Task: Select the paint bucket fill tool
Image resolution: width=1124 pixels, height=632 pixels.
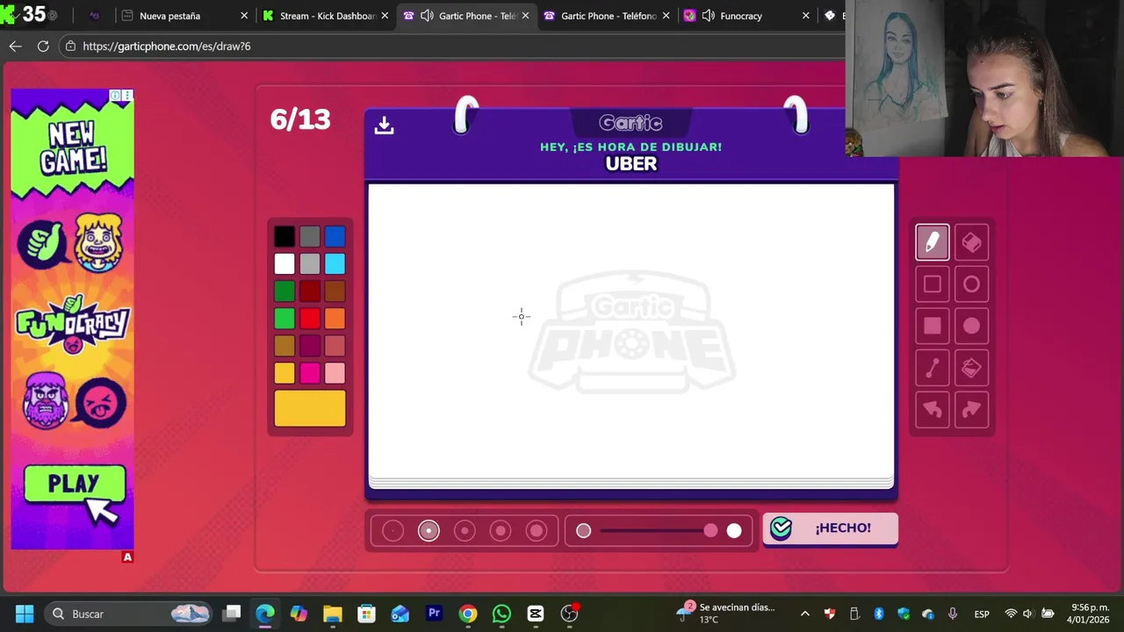Action: pyautogui.click(x=971, y=369)
